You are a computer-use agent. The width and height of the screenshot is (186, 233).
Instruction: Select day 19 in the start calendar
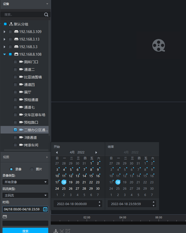click(71, 182)
